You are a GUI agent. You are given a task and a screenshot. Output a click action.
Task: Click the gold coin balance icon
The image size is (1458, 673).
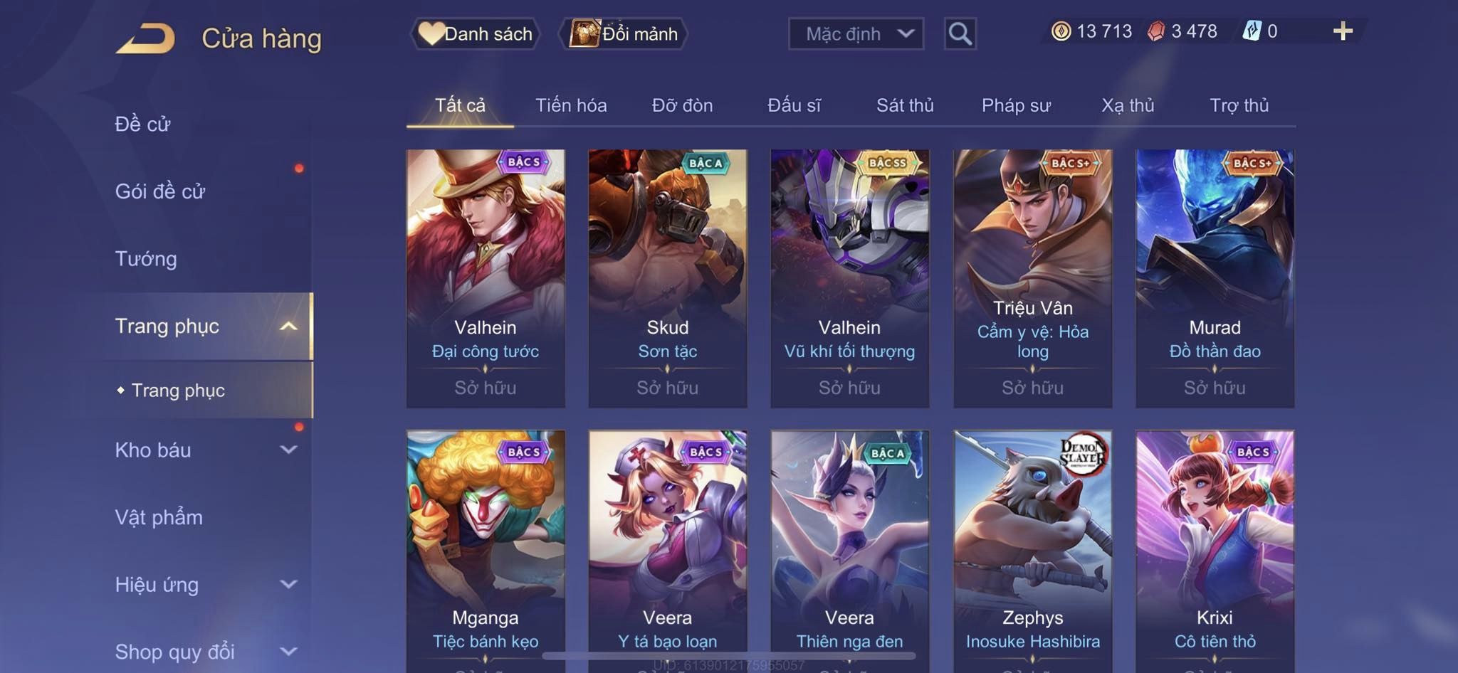1061,31
